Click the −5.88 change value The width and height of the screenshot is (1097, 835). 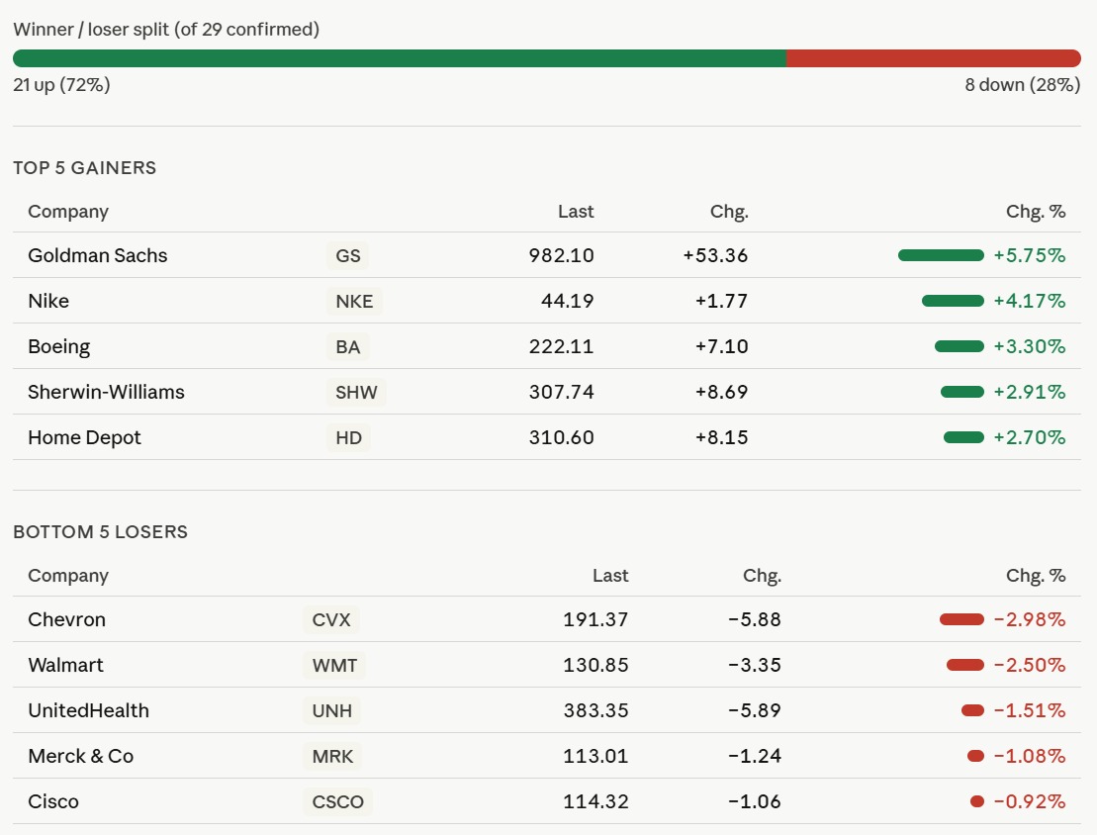click(755, 619)
